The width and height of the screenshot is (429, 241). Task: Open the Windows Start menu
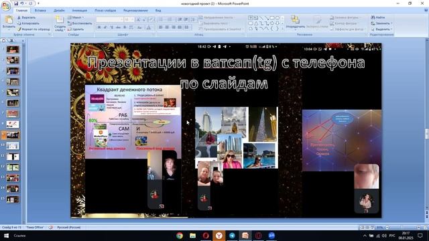[6, 236]
